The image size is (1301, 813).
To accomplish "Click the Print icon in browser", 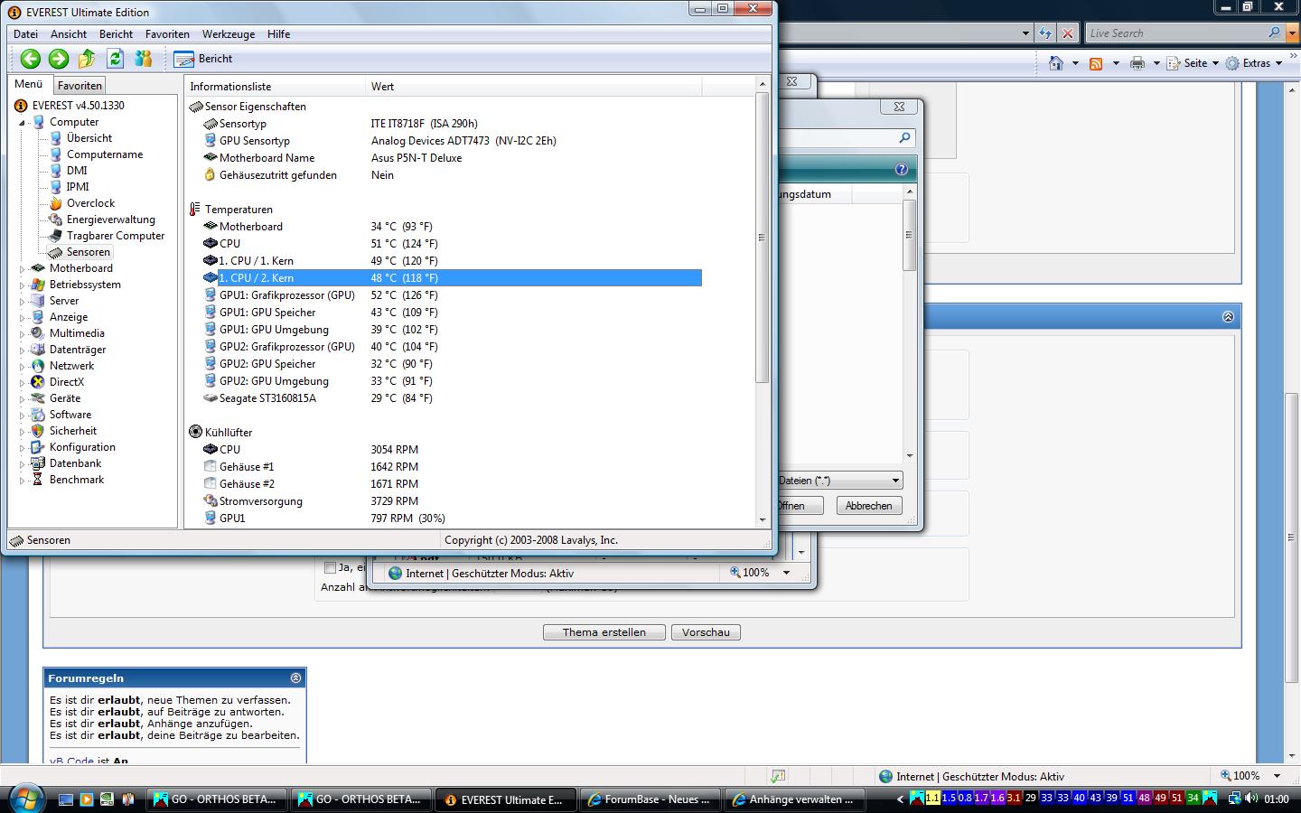I will tap(1137, 63).
